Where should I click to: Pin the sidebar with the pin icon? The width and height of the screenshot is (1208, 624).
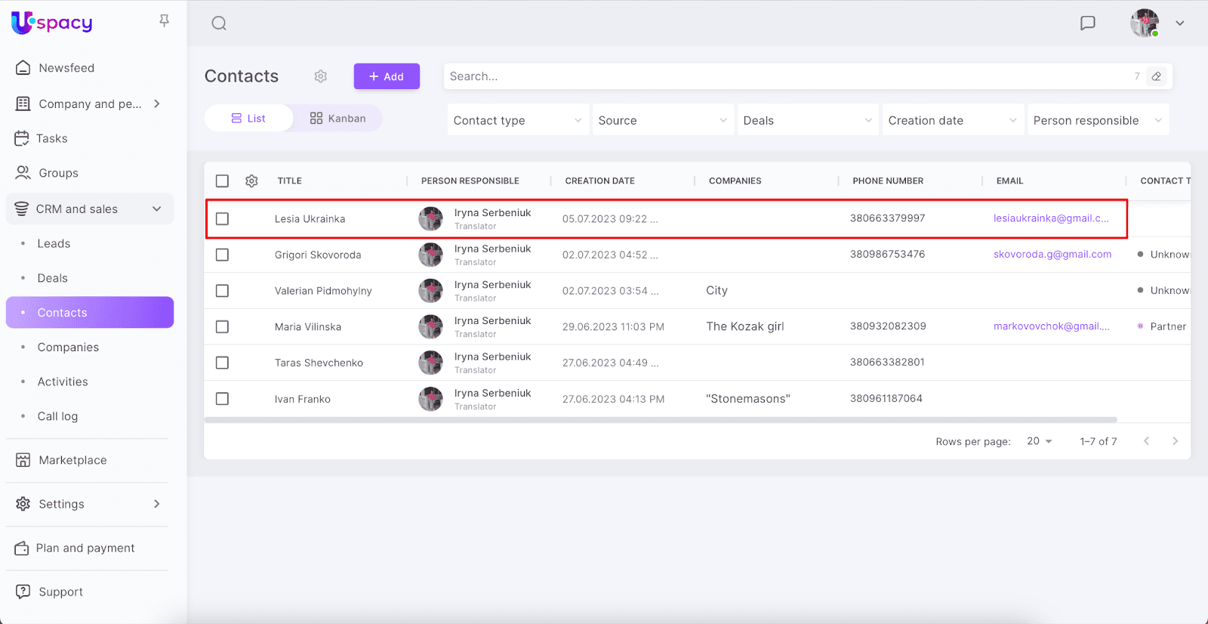(164, 21)
